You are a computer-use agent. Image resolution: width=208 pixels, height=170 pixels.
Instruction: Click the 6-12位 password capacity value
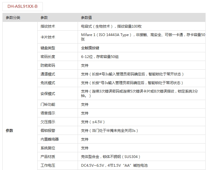100,56
